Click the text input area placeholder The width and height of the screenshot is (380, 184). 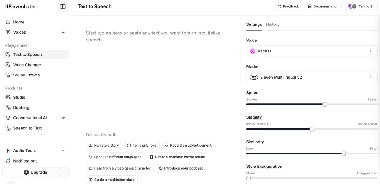coord(153,37)
